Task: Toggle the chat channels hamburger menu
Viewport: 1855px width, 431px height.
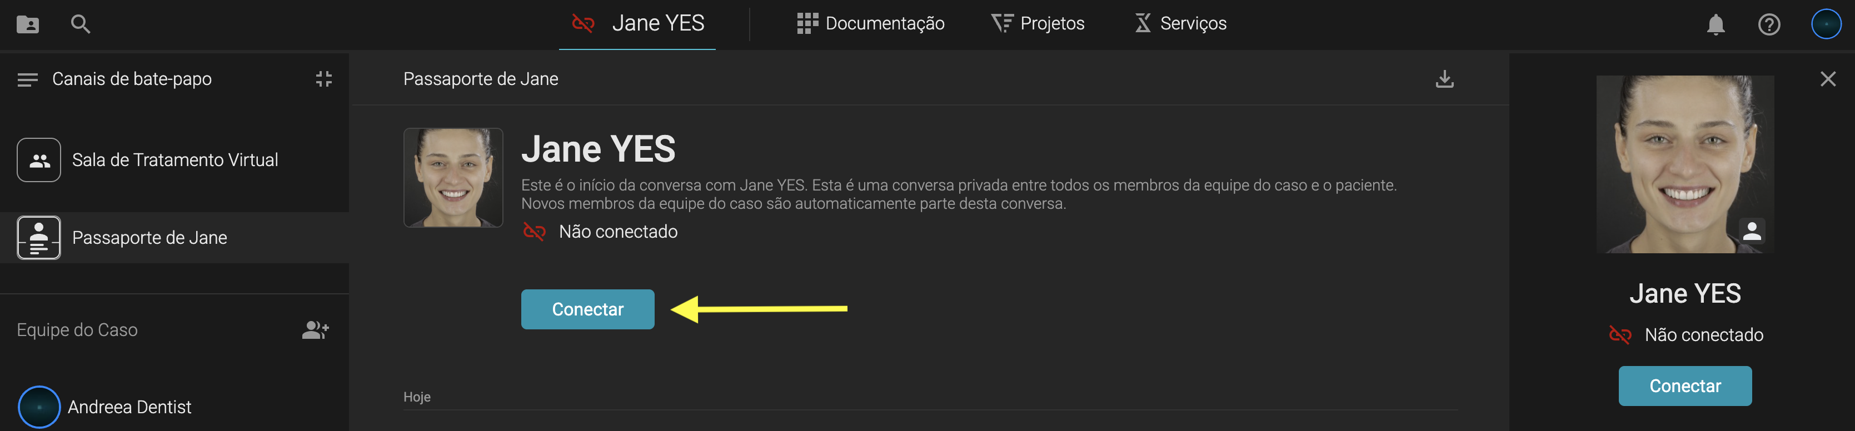Action: coord(27,79)
